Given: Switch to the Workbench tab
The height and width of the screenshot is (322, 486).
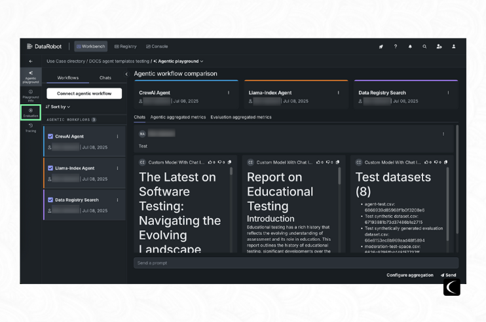Looking at the screenshot, I should (91, 46).
